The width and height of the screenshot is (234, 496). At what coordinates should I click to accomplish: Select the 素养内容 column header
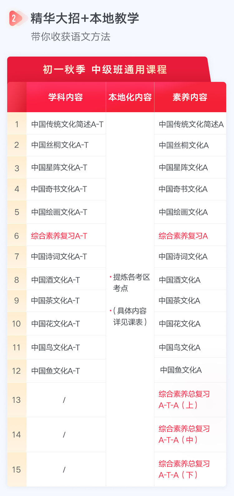(x=190, y=97)
